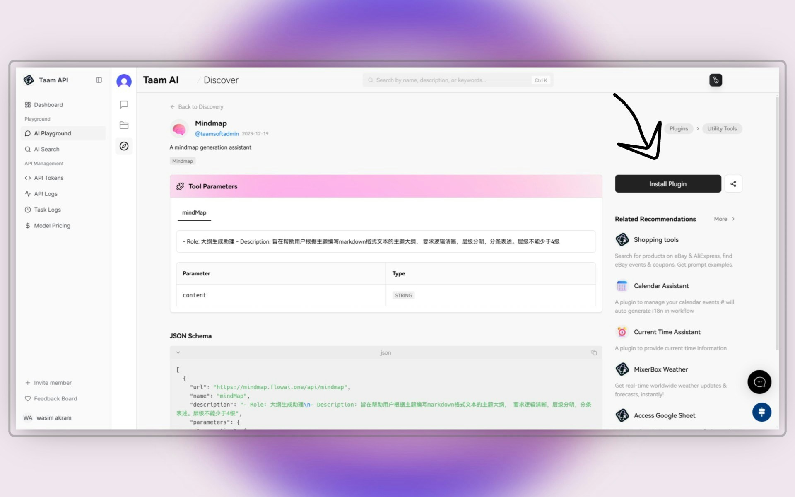The width and height of the screenshot is (795, 497).
Task: Switch to the mindMap tab
Action: click(194, 212)
